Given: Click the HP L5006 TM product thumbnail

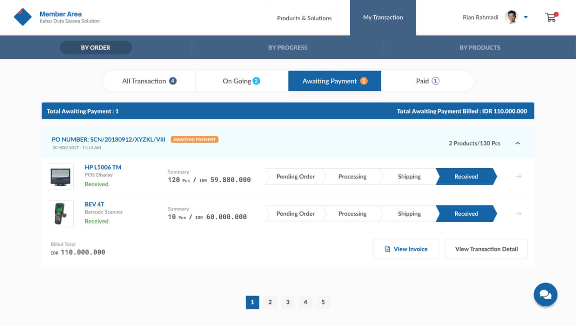Looking at the screenshot, I should (x=60, y=176).
